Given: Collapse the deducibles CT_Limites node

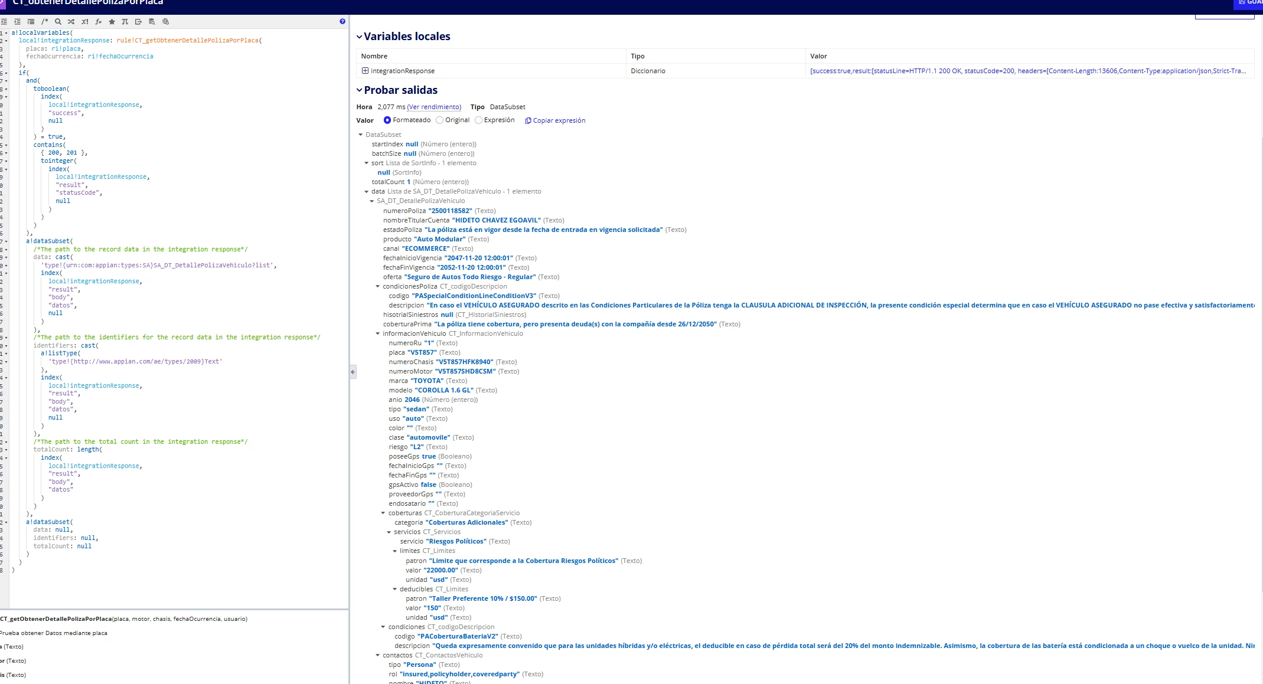Looking at the screenshot, I should [395, 589].
